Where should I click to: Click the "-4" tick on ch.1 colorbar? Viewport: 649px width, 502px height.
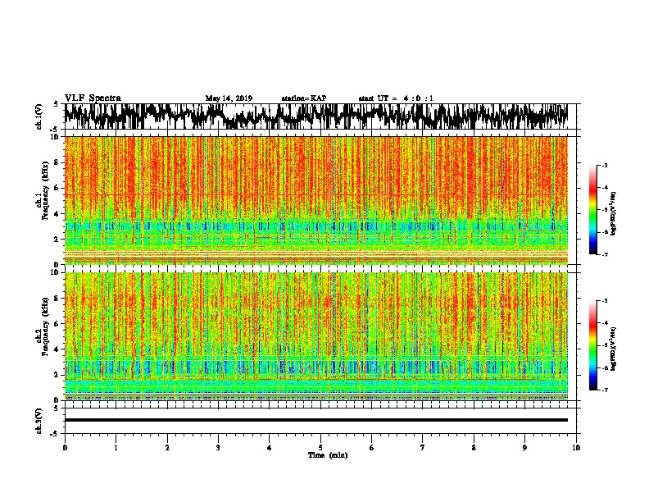(605, 187)
